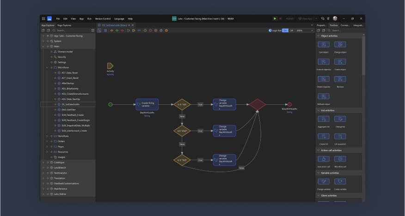405x216 pixels.
Task: Click the green Run locally play button
Action: click(x=275, y=18)
